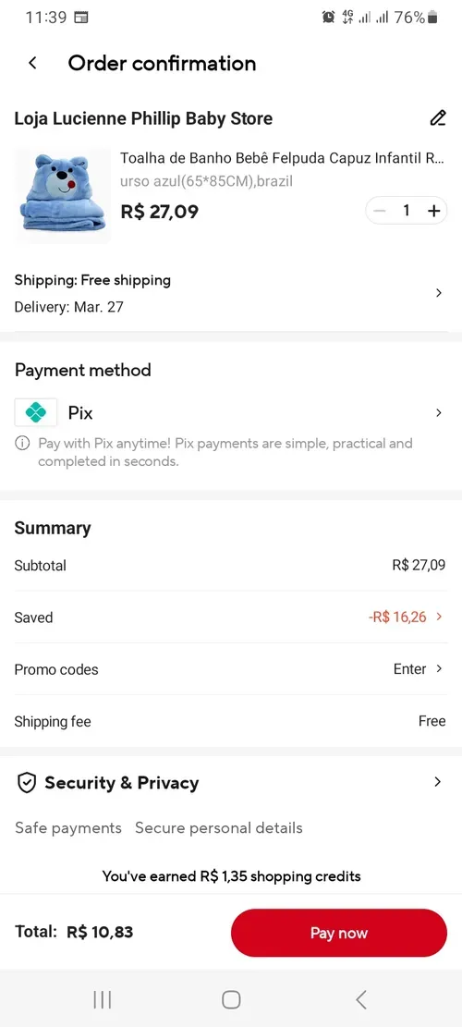
Task: Decrease quantity with the minus button
Action: (x=380, y=210)
